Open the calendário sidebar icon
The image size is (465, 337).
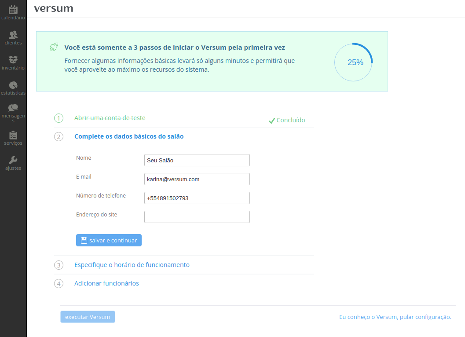coord(13,10)
